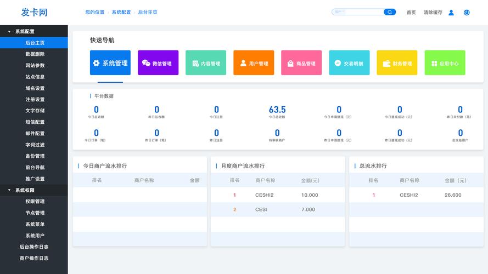Open 站点信息 in the sidebar
The width and height of the screenshot is (488, 274).
(35, 77)
